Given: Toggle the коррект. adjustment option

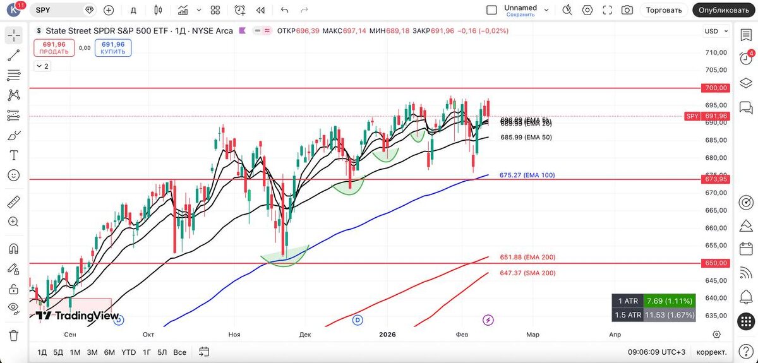Looking at the screenshot, I should pyautogui.click(x=711, y=352).
